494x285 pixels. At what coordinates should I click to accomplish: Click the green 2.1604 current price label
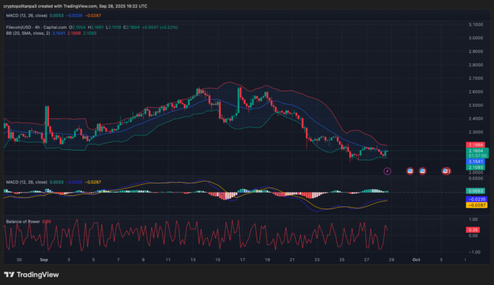477,151
